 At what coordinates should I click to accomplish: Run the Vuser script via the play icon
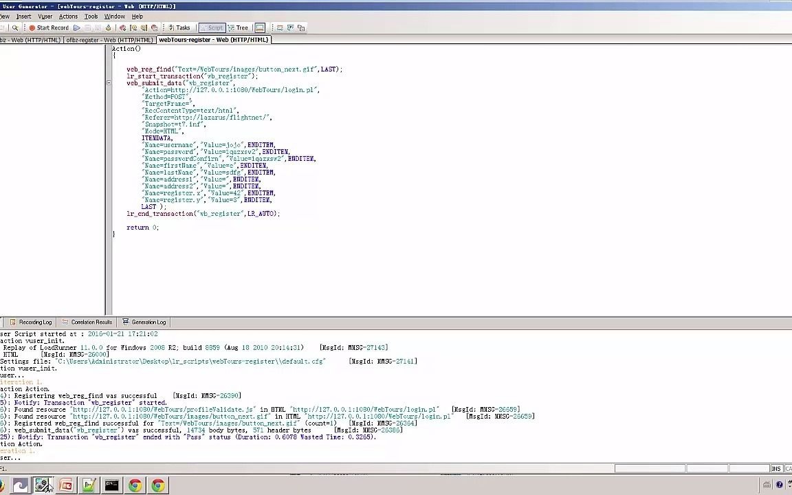(x=77, y=27)
